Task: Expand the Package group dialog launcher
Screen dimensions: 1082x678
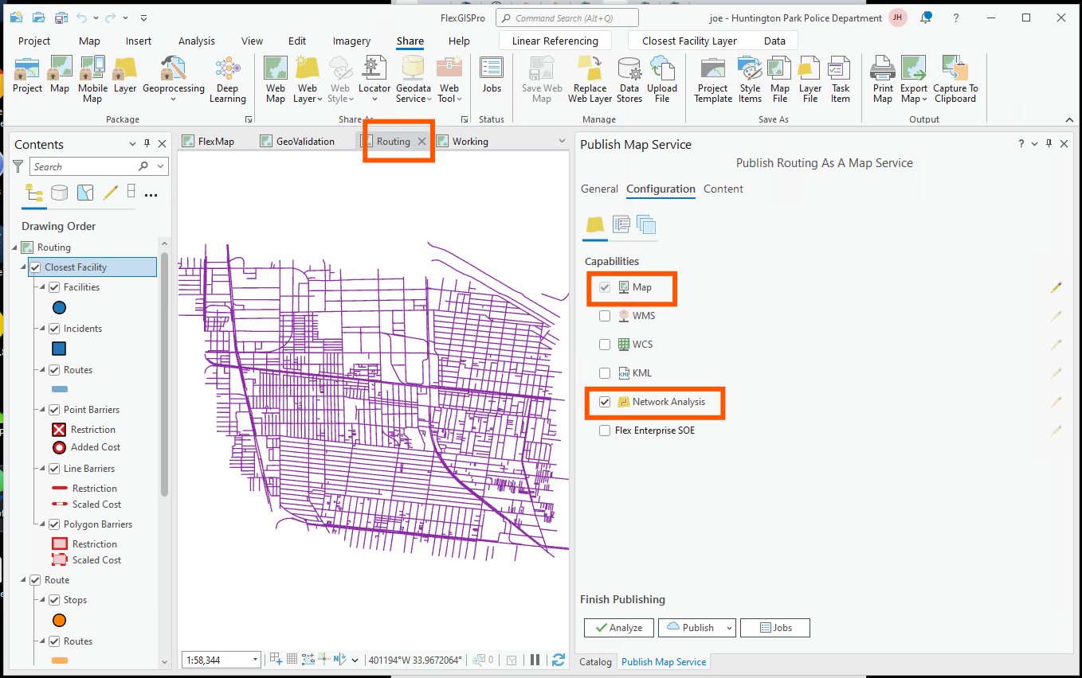Action: [249, 119]
